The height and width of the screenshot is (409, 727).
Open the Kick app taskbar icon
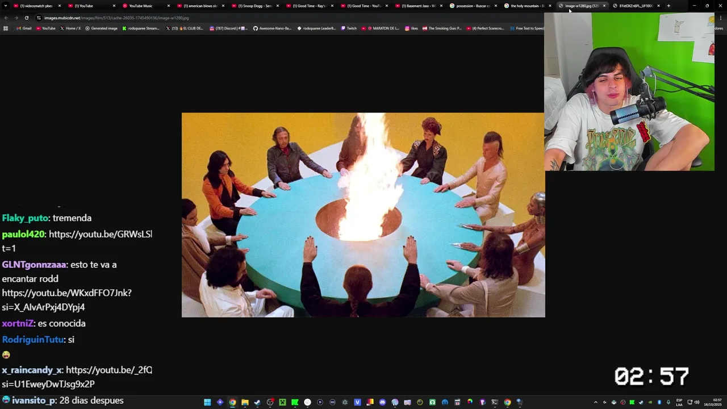295,402
